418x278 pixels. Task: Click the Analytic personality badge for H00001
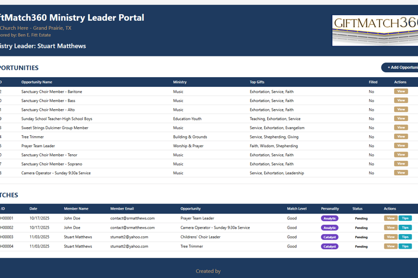coord(330,218)
